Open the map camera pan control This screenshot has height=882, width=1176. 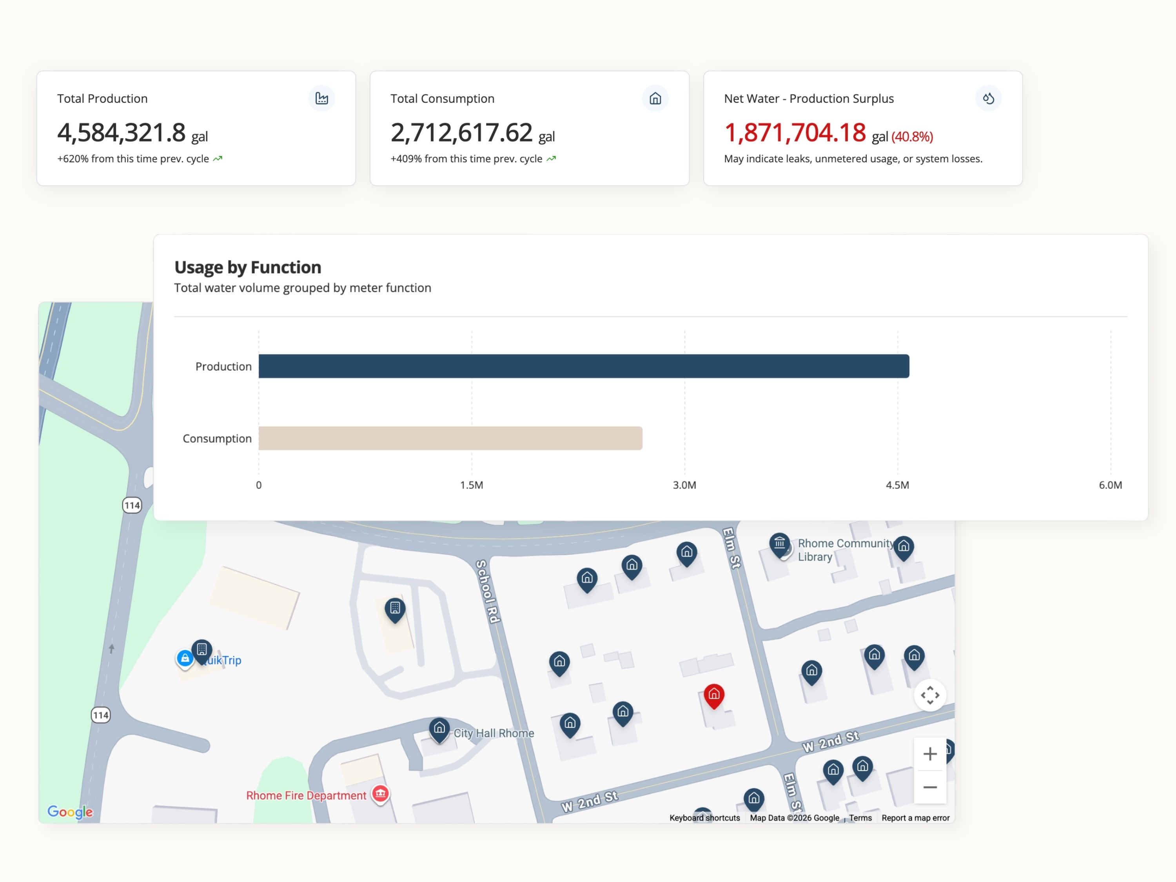(929, 695)
